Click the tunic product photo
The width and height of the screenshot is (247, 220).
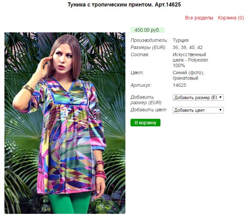(65, 123)
